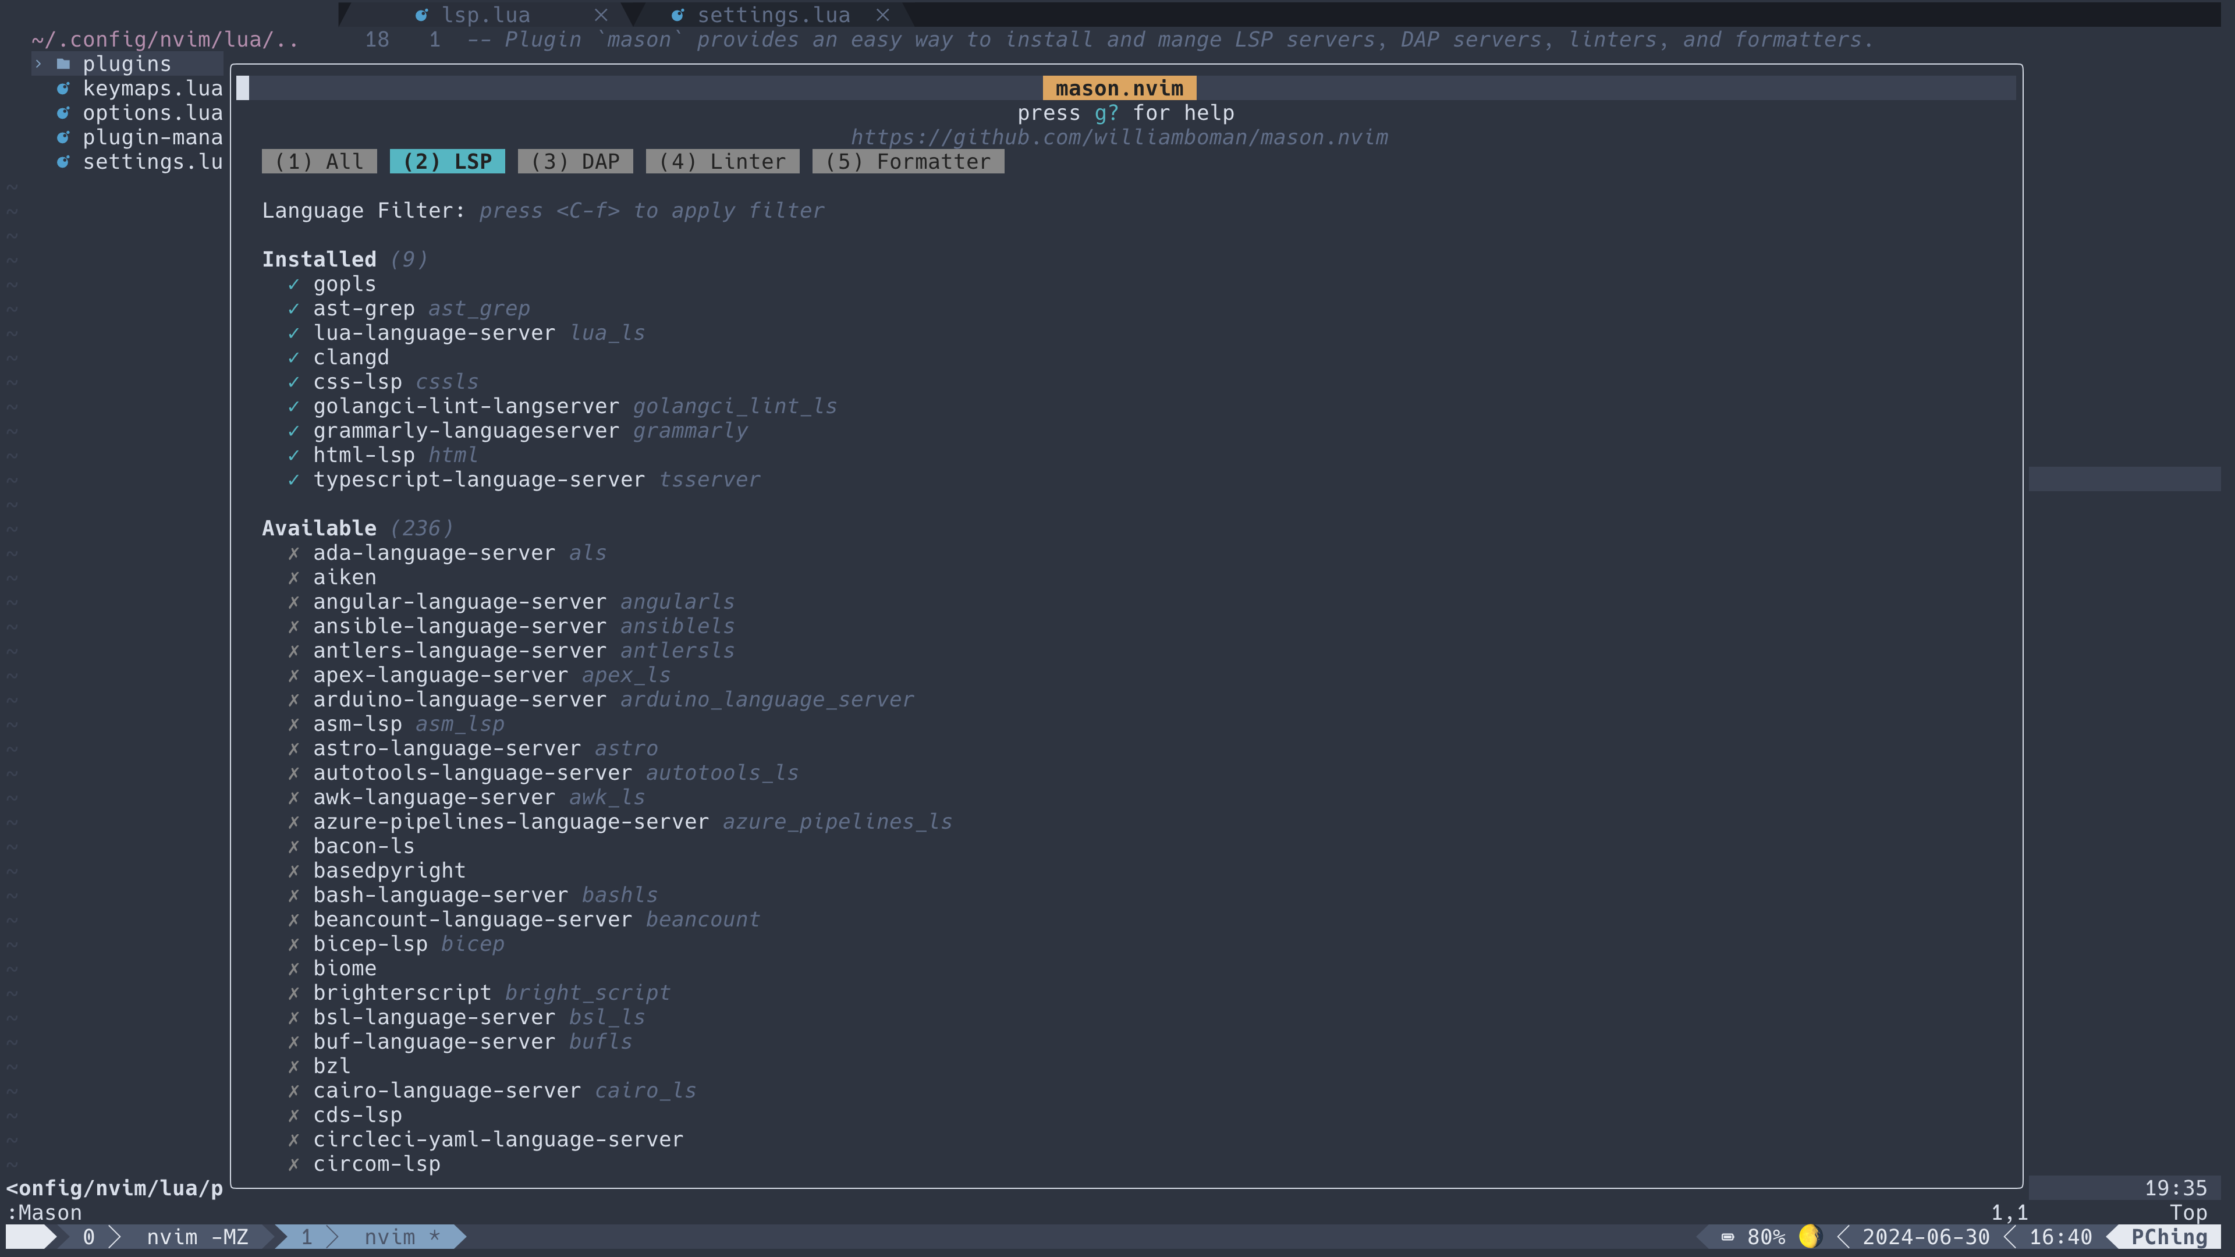This screenshot has height=1257, width=2235.
Task: Click the checkmark next to gopls
Action: coord(293,283)
